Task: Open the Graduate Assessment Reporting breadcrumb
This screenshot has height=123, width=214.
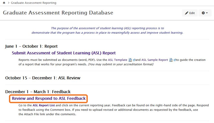Action: (x=34, y=3)
